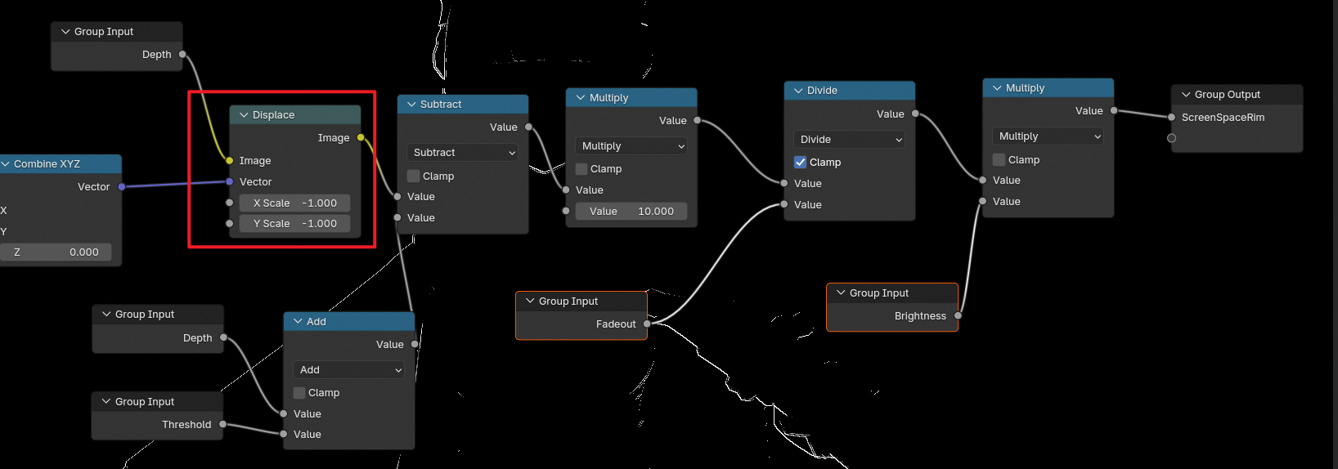Viewport: 1338px width, 469px height.
Task: Enable Clamp checkbox in Subtract node
Action: coord(414,176)
